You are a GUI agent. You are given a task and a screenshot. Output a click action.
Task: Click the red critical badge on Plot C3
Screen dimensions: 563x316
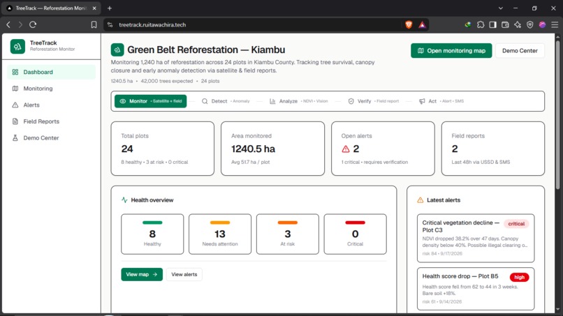tap(516, 224)
